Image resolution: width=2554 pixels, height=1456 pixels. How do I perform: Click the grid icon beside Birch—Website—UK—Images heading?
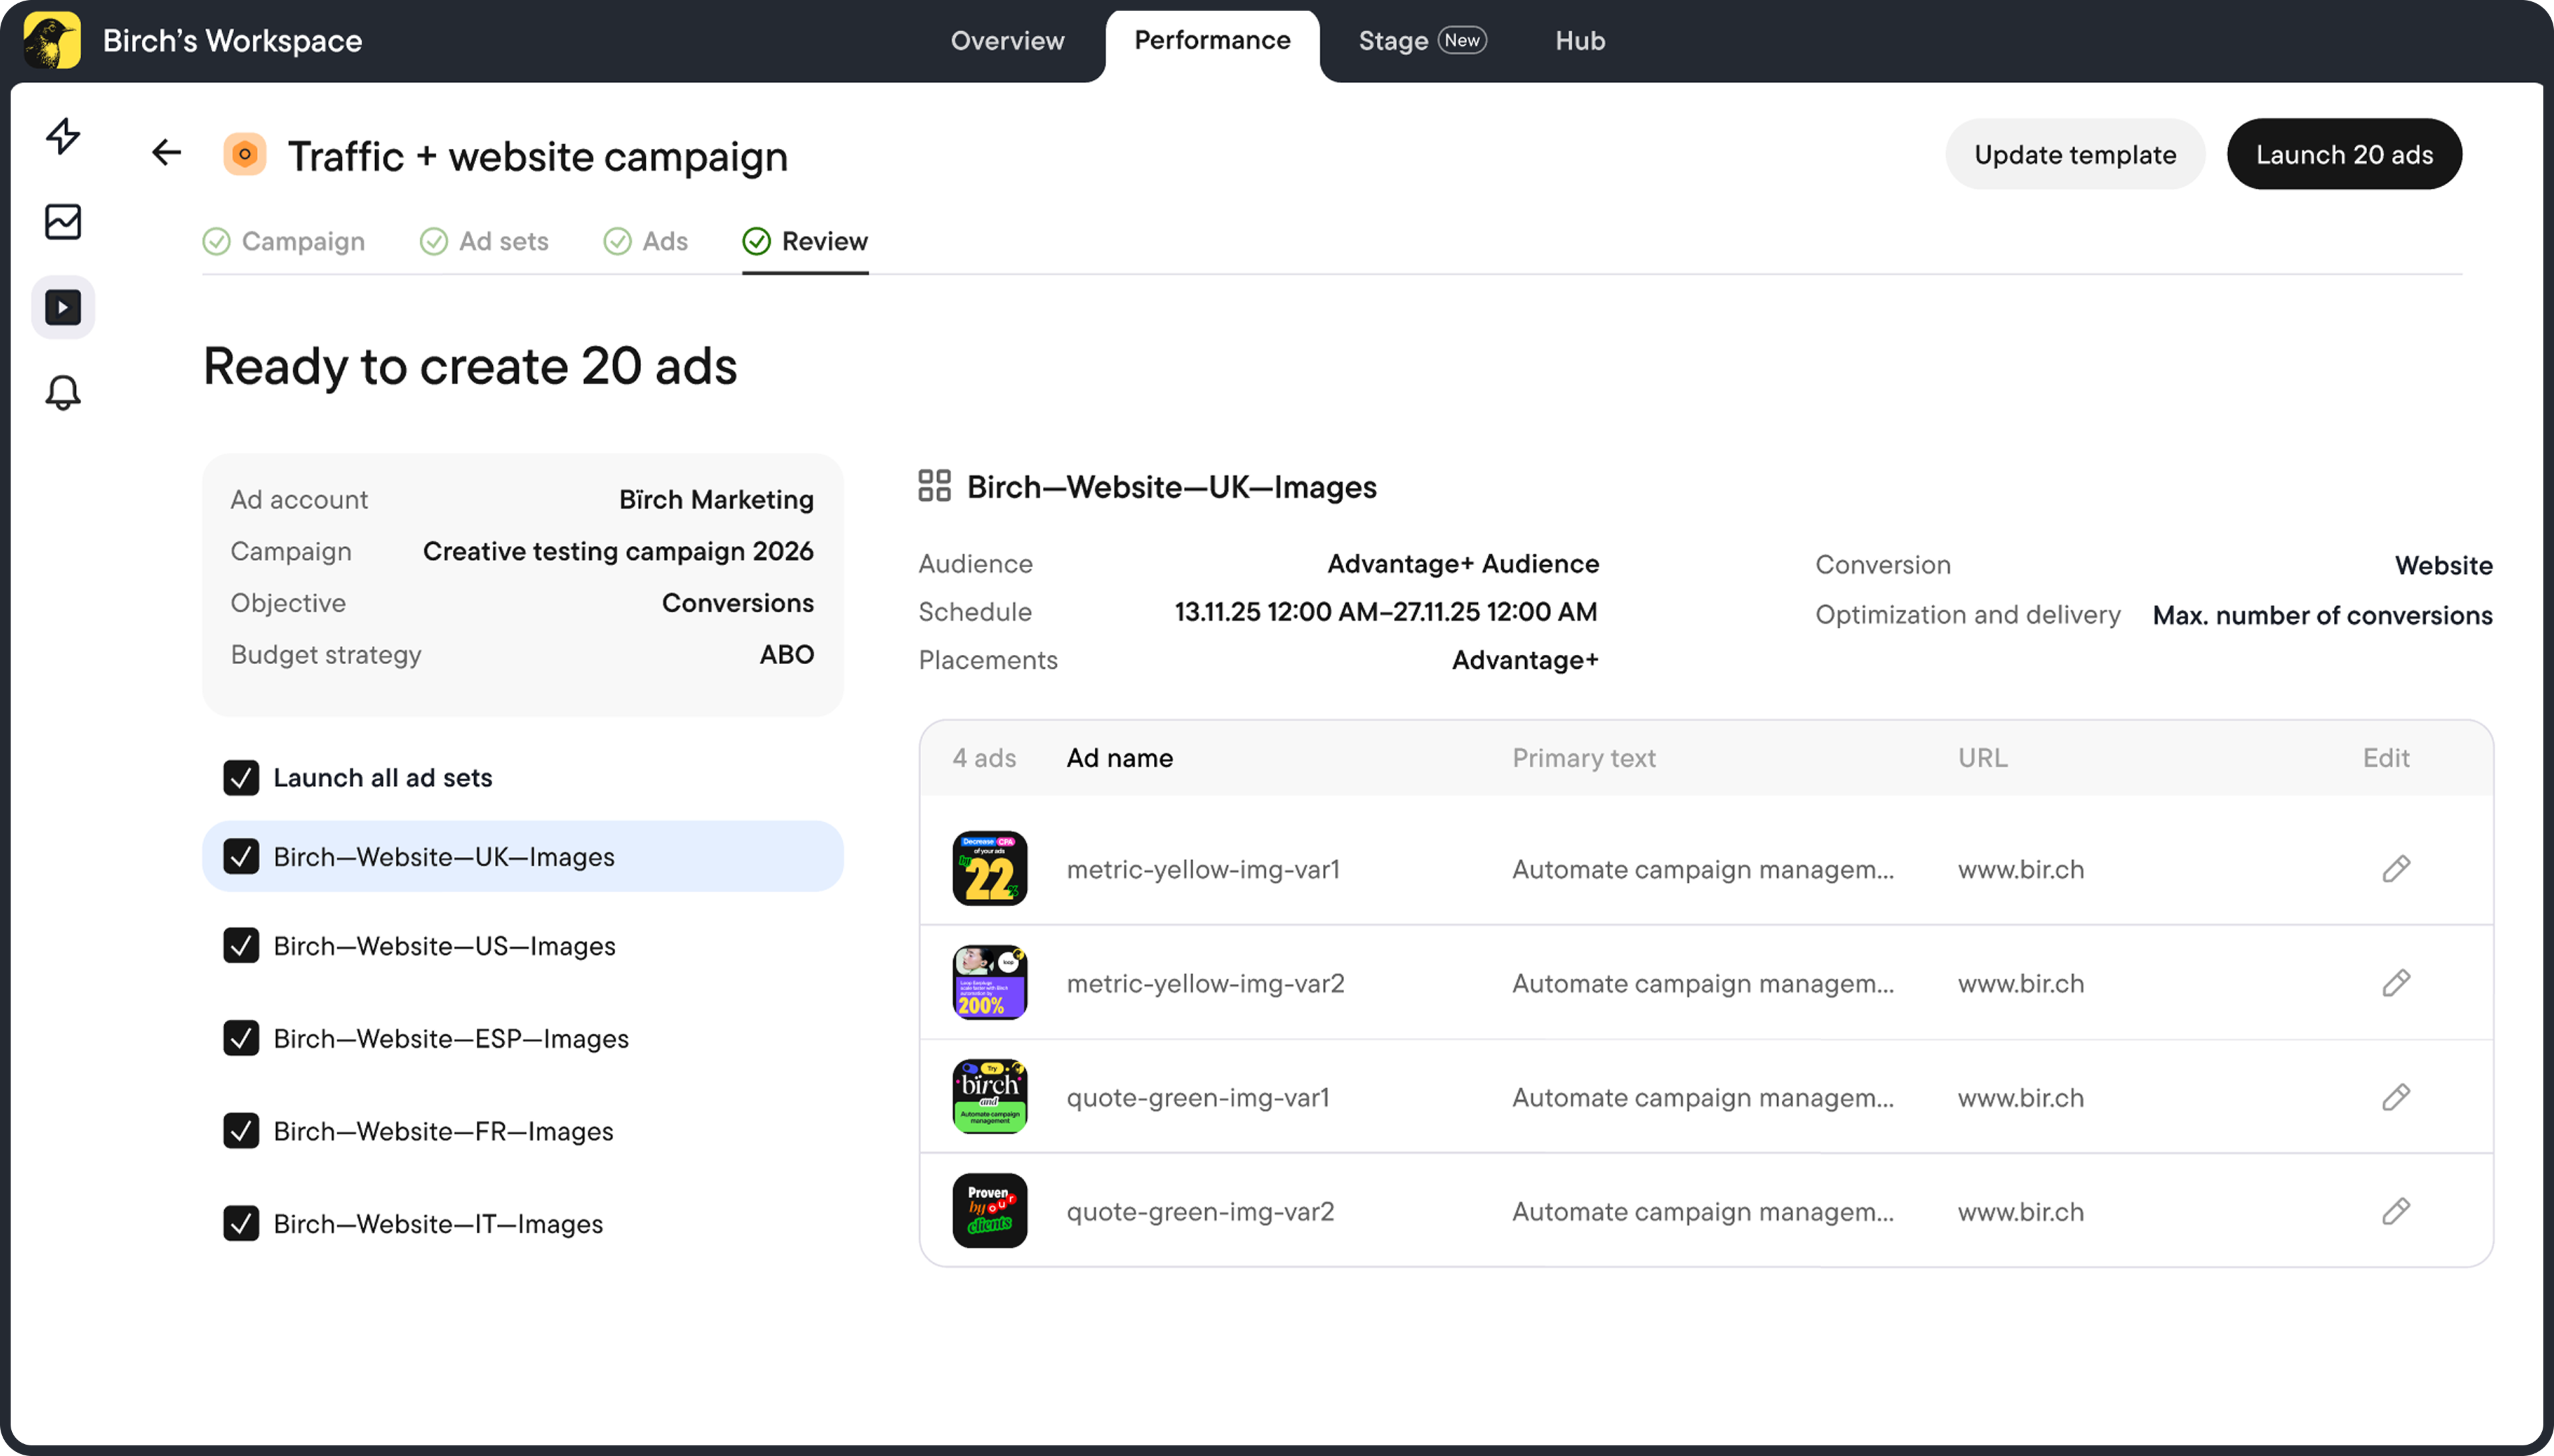(934, 486)
